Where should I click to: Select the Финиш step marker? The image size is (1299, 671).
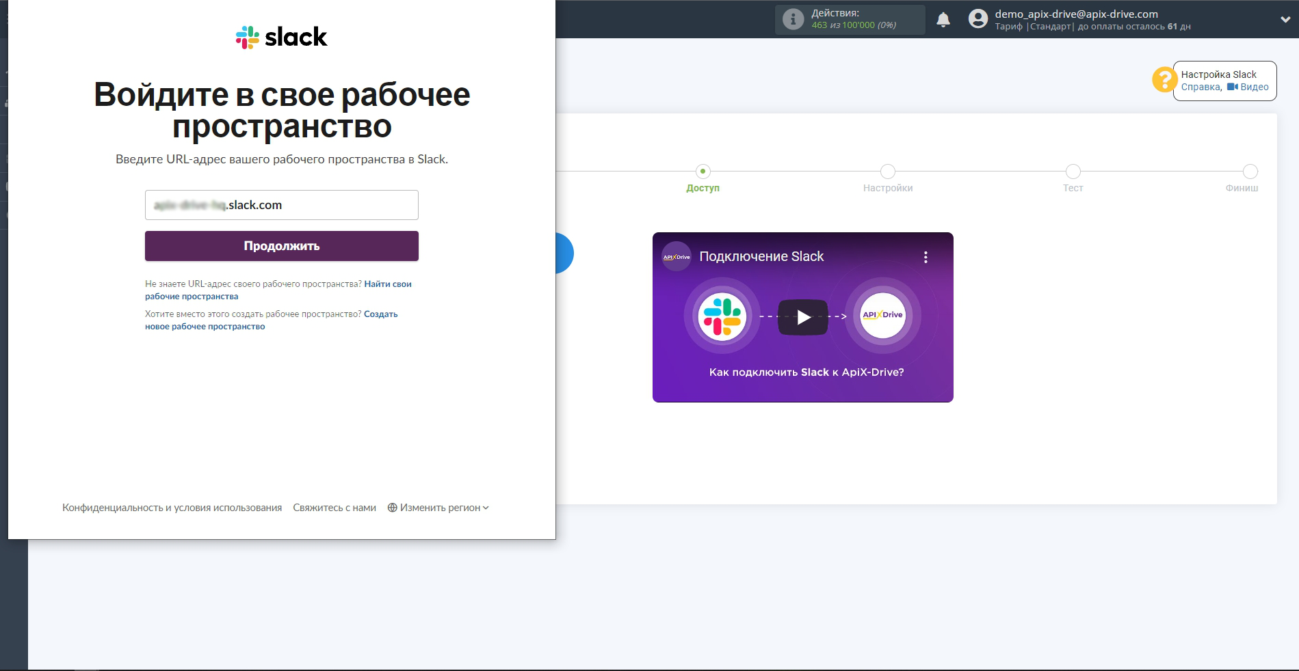(x=1250, y=172)
